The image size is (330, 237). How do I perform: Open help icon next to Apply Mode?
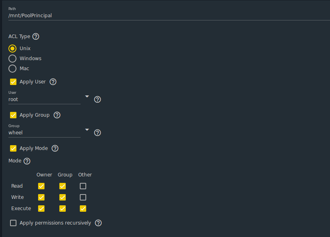coord(55,148)
